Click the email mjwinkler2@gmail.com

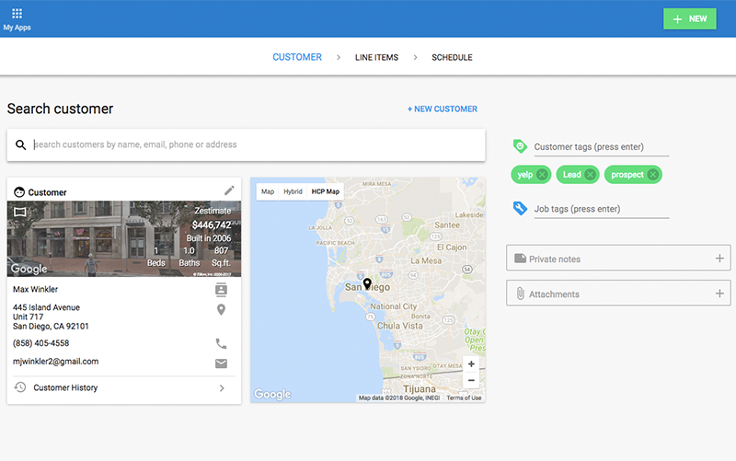click(x=55, y=362)
